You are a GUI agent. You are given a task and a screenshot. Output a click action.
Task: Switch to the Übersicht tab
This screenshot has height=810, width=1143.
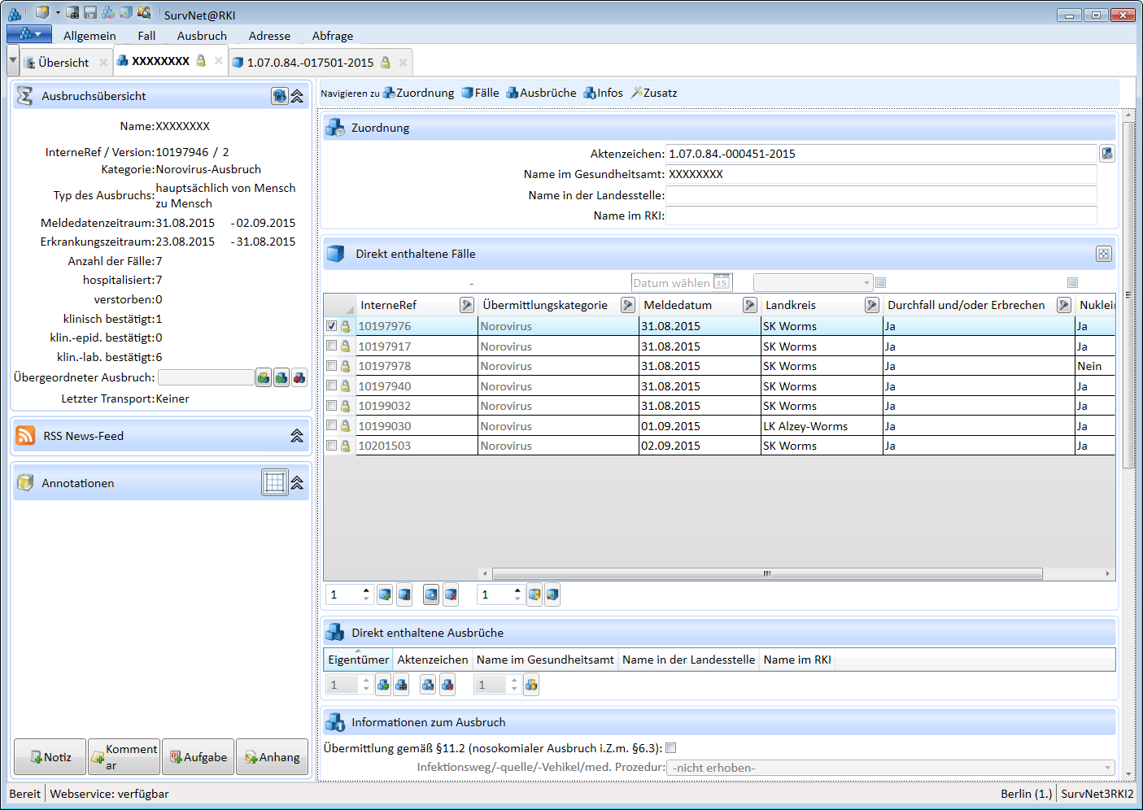coord(63,63)
